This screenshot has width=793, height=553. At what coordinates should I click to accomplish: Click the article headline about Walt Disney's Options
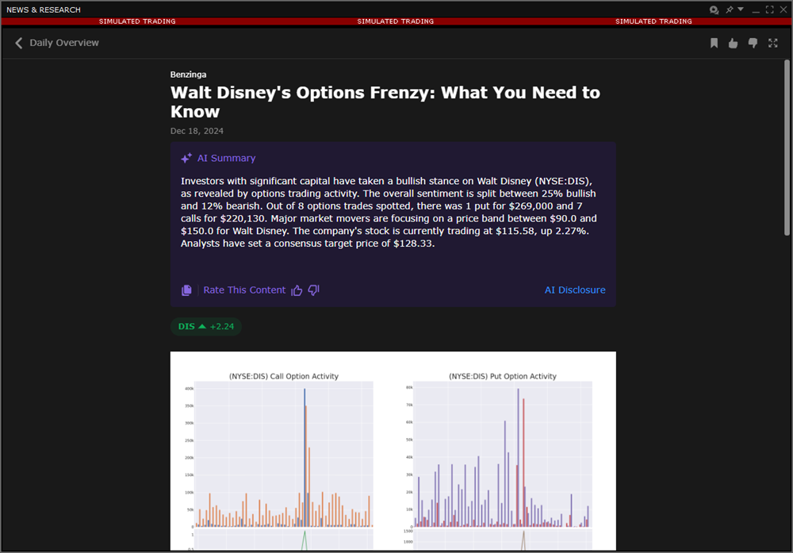385,102
